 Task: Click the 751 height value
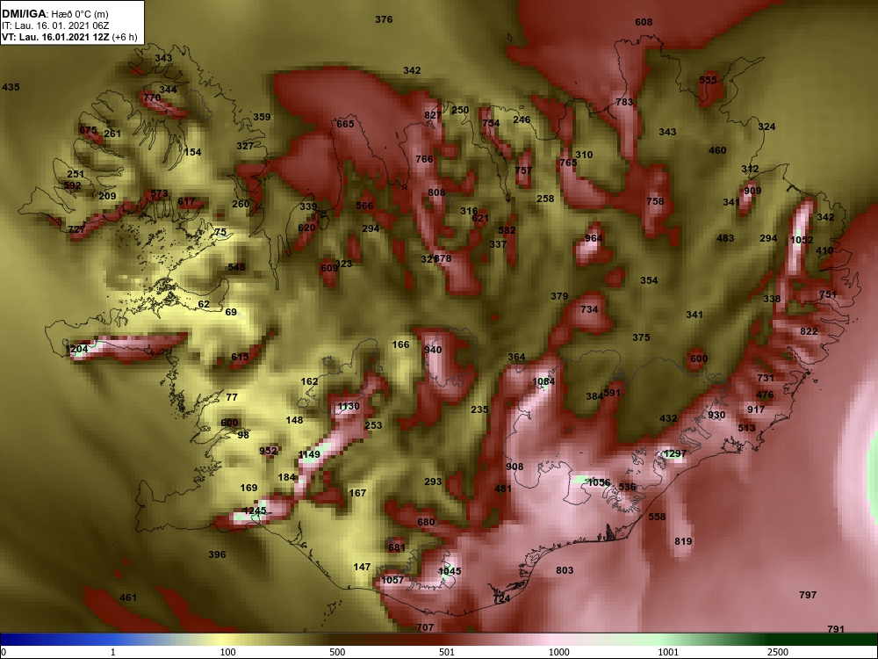click(x=828, y=294)
